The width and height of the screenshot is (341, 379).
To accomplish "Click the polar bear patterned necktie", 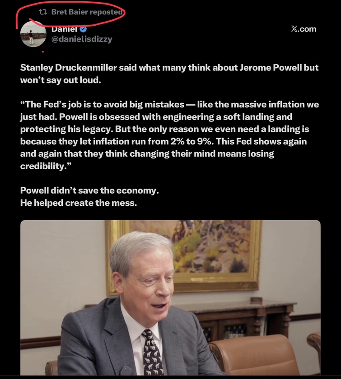I will (x=153, y=353).
